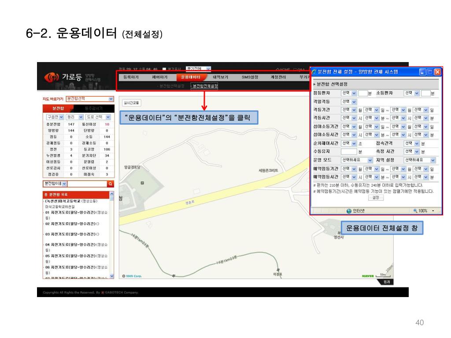Open the 격등기간 start month dropdown

coord(349,110)
